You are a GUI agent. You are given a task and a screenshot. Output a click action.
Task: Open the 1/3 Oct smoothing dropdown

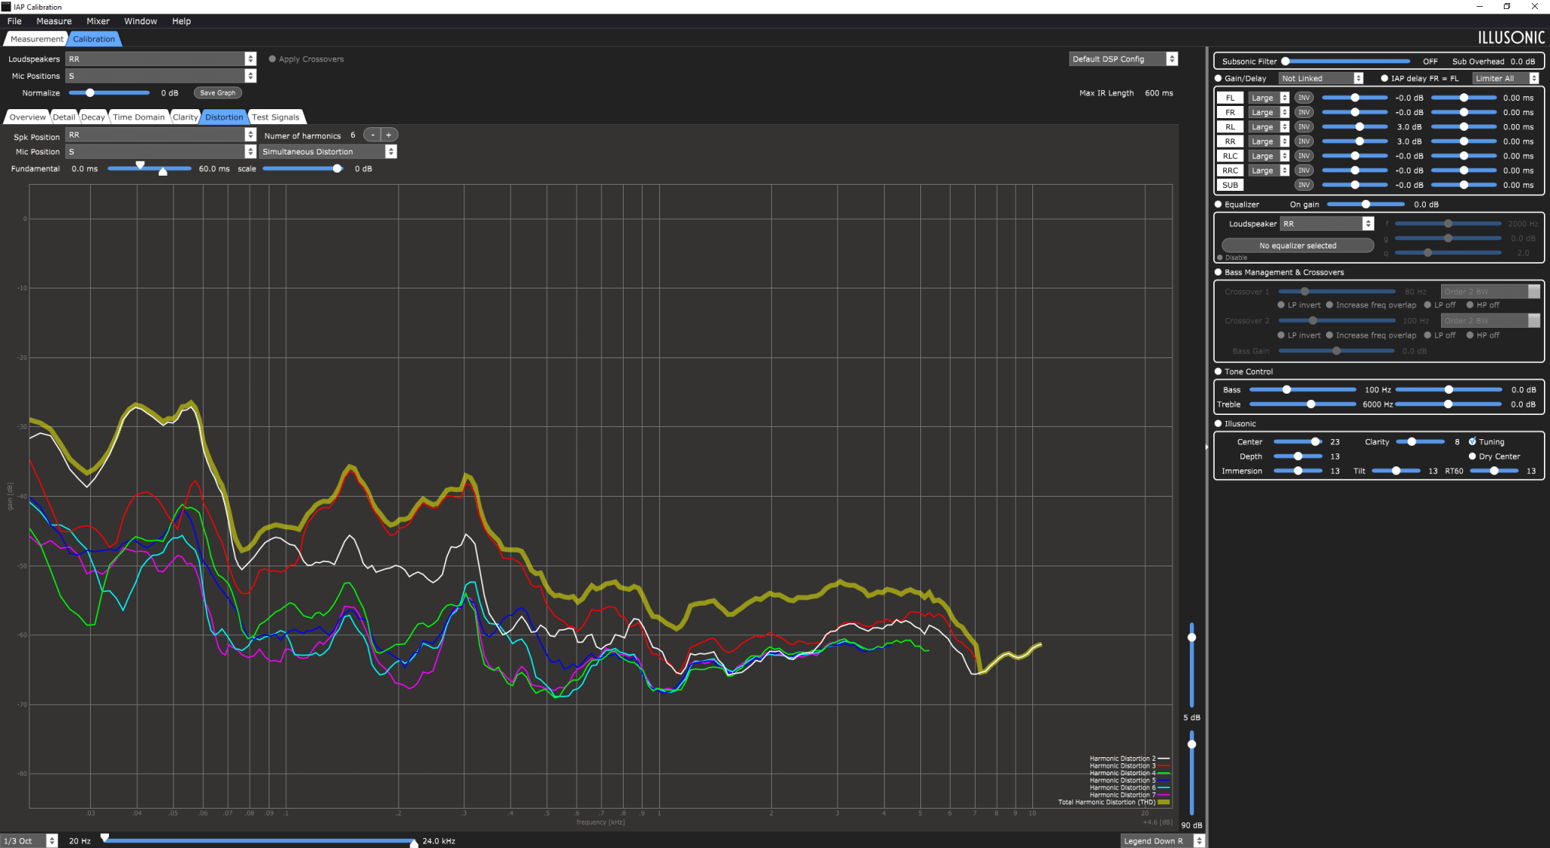29,840
